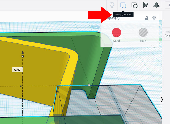Click the Show all lightbulb in toolbar

click(x=112, y=5)
